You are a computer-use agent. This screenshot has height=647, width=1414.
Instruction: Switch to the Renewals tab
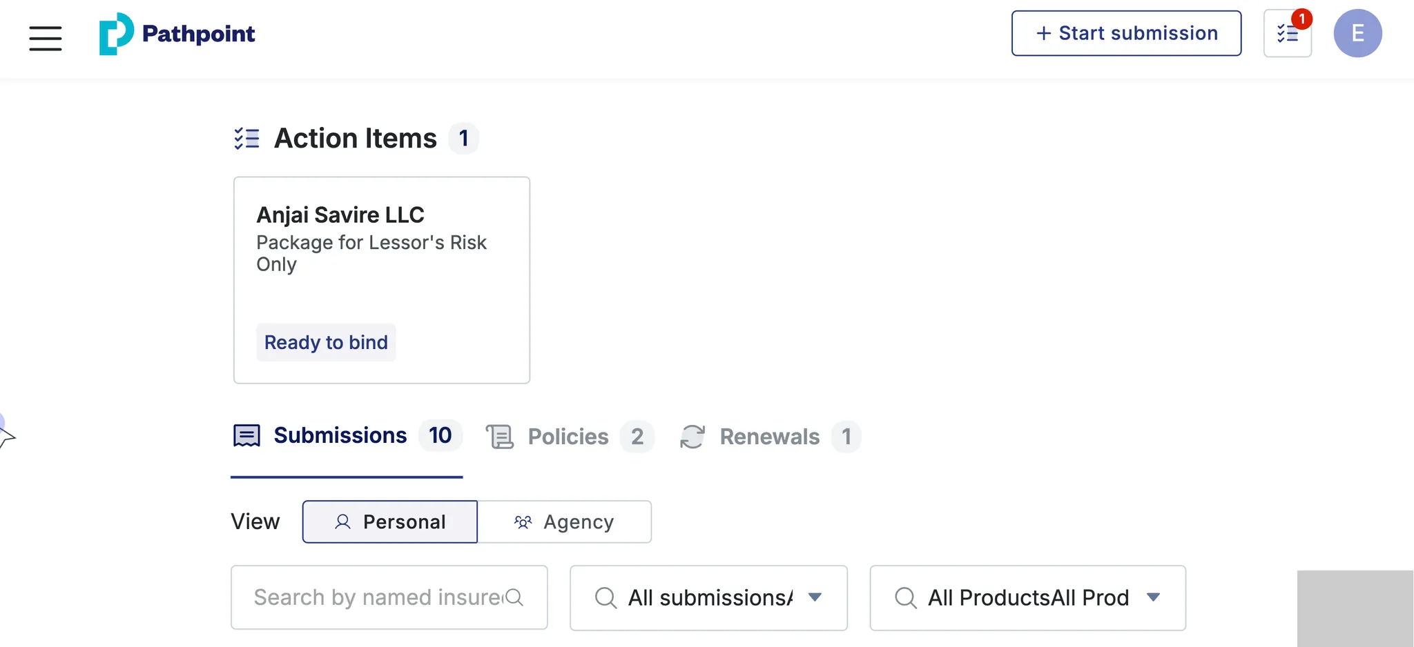click(769, 437)
